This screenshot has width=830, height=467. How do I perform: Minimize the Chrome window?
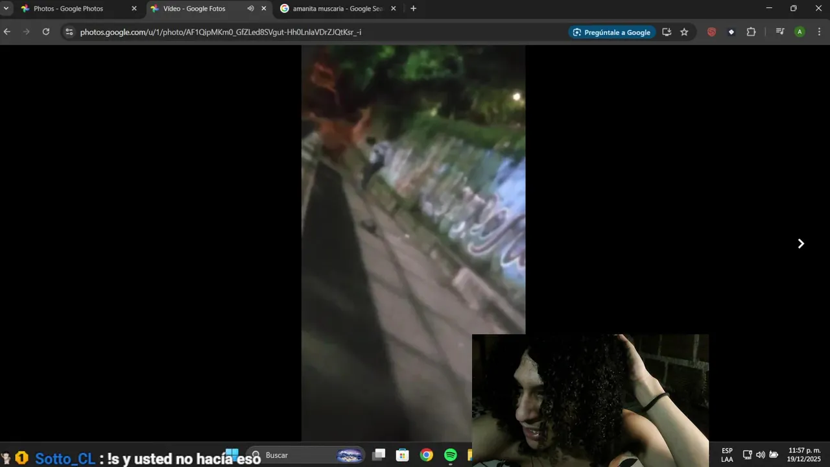tap(769, 8)
